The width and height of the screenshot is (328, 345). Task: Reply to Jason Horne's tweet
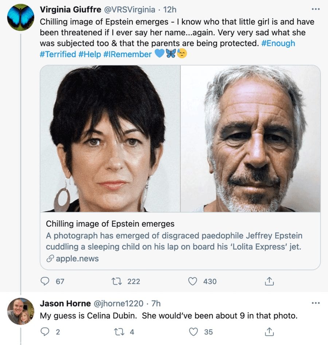click(x=45, y=331)
